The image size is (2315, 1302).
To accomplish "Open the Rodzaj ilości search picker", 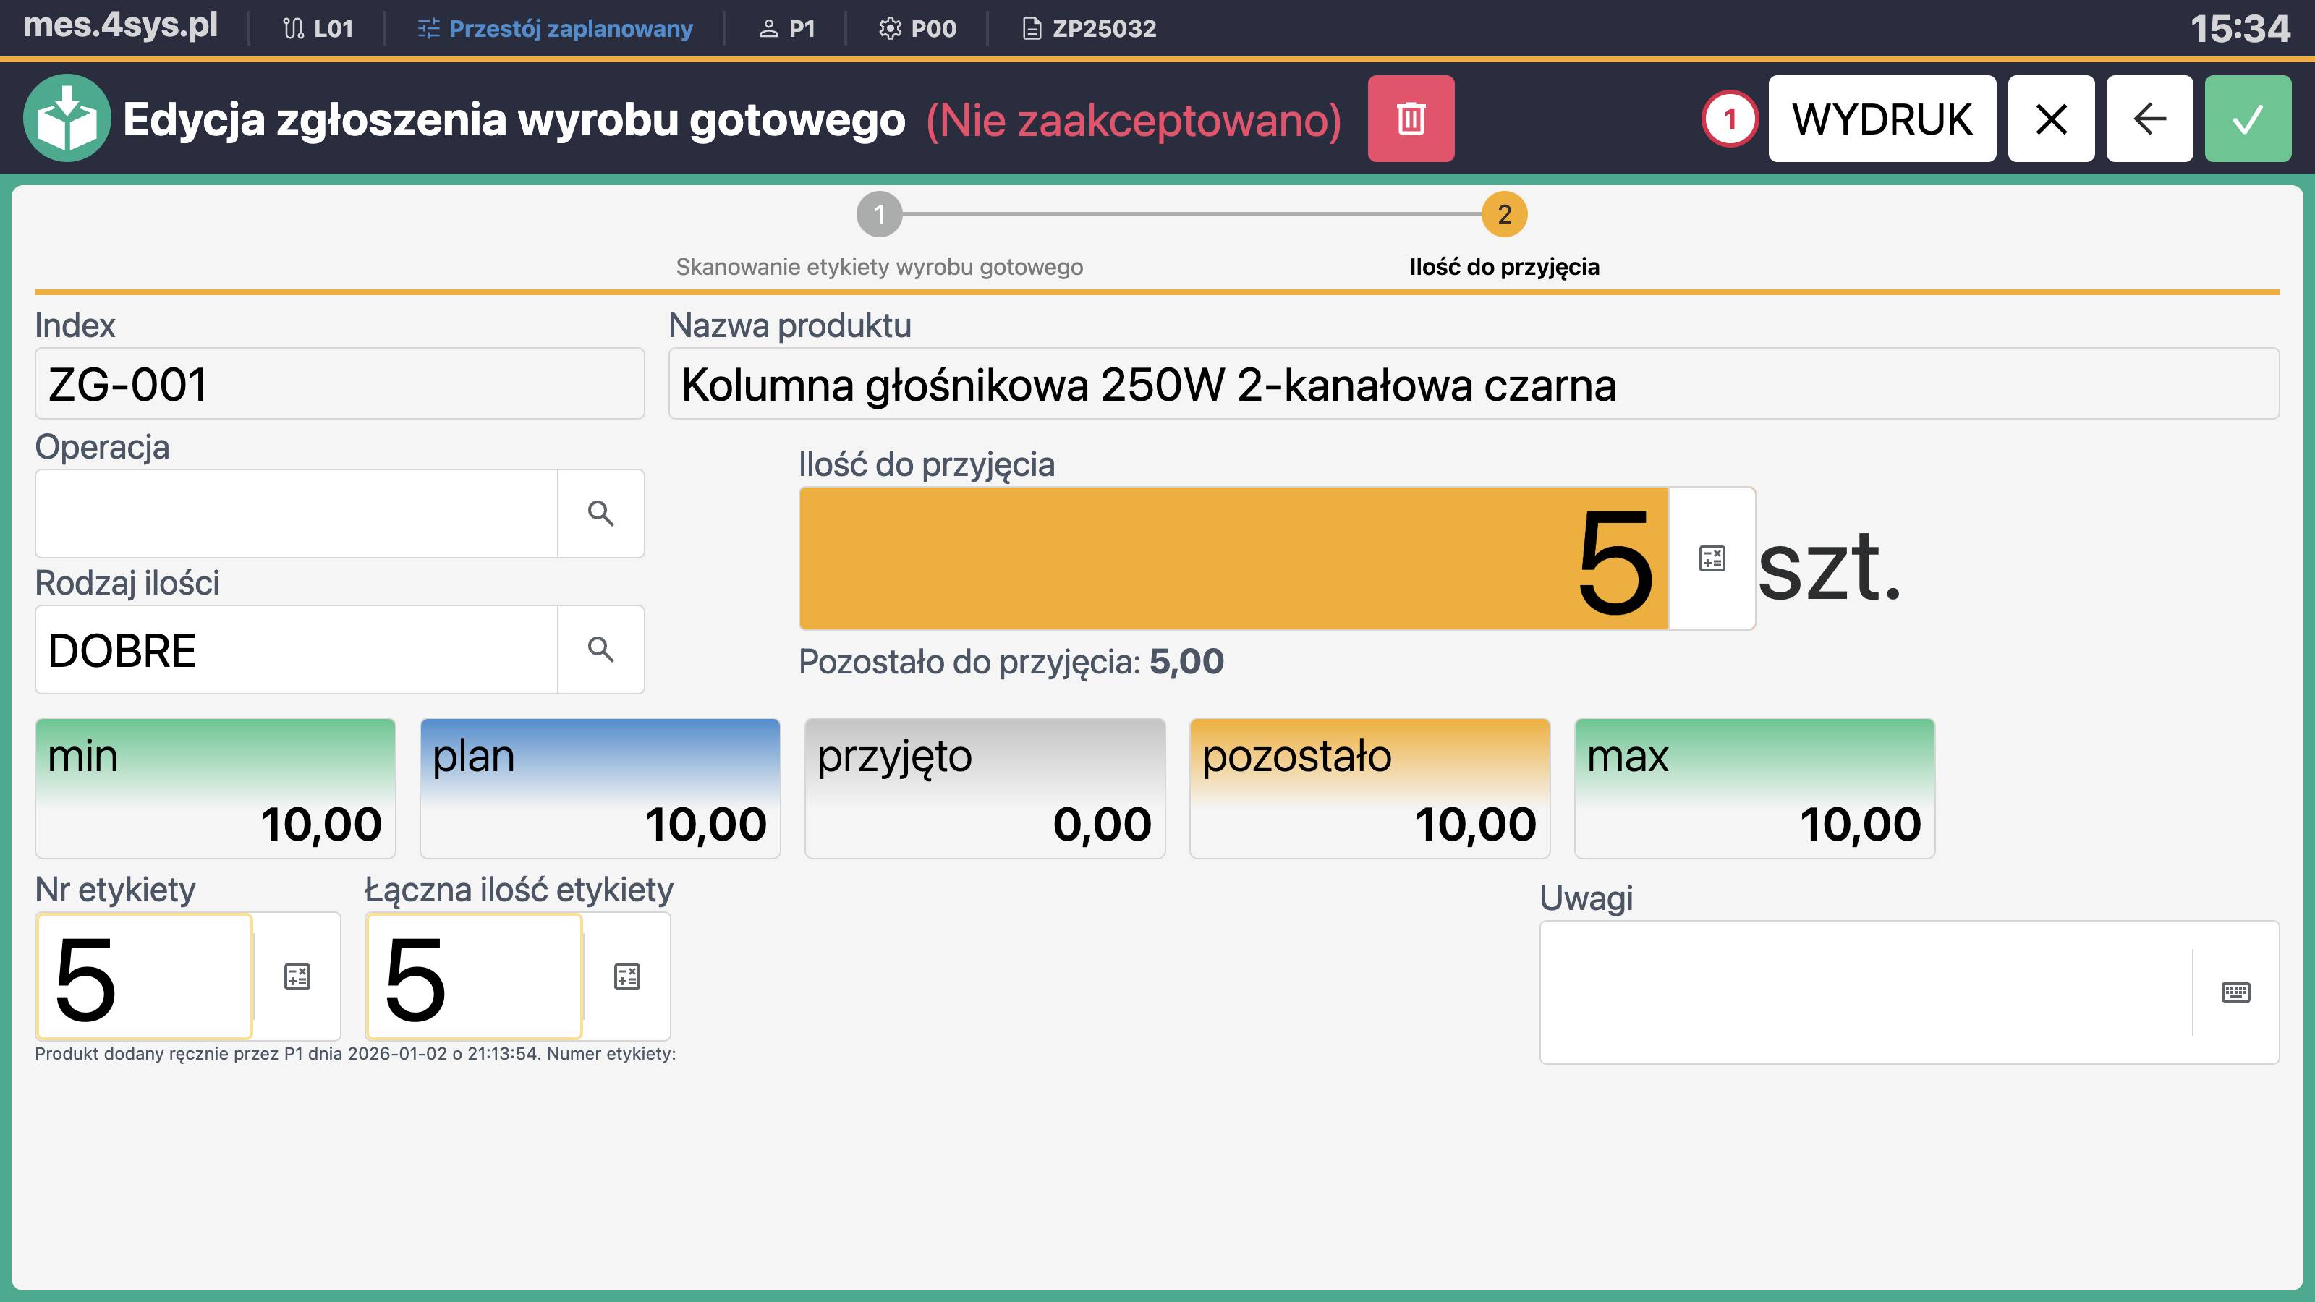I will (600, 649).
